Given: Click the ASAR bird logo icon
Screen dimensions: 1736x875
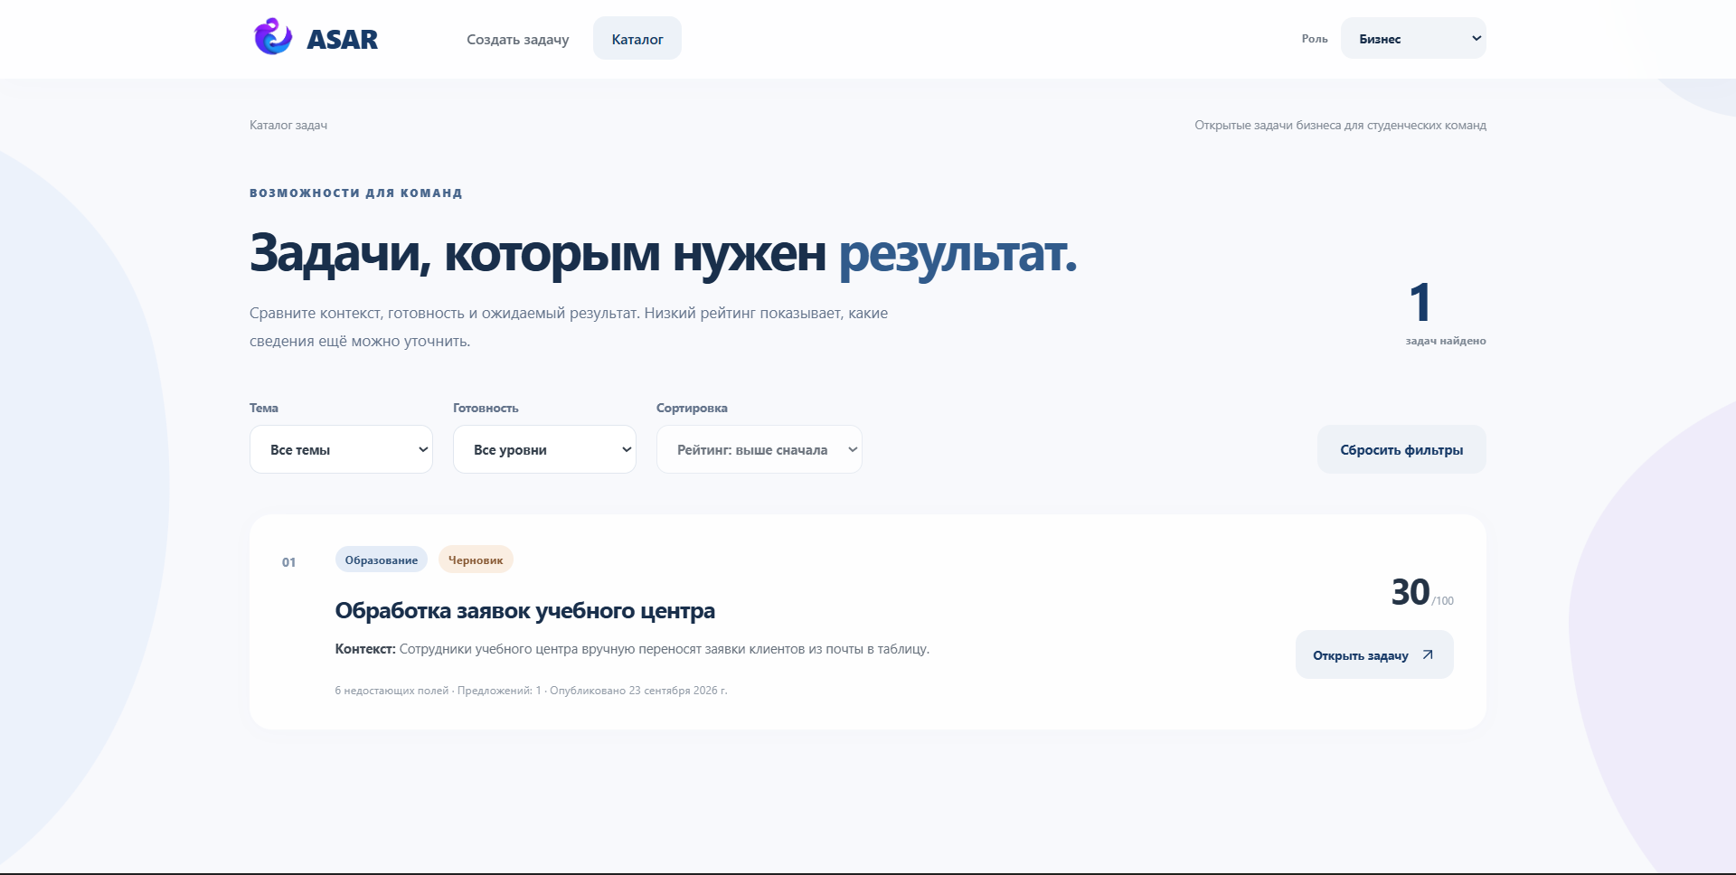Looking at the screenshot, I should tap(272, 37).
